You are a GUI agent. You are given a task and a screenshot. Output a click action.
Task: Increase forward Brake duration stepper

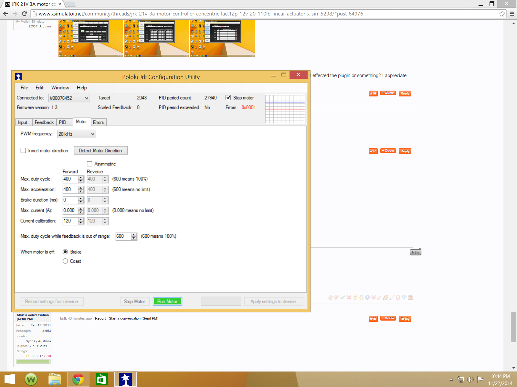pos(81,198)
